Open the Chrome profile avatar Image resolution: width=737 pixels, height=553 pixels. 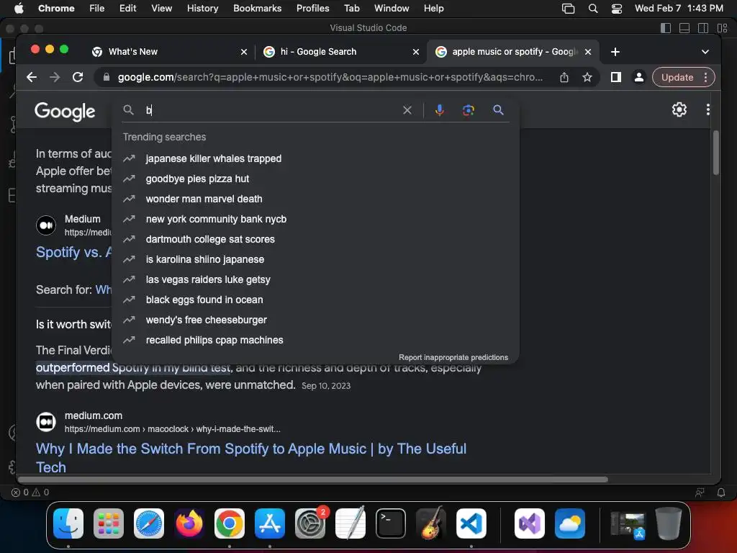click(639, 77)
